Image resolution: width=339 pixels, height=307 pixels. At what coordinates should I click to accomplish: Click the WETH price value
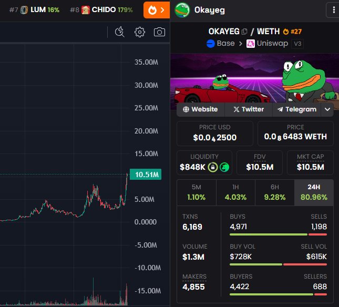(x=295, y=137)
